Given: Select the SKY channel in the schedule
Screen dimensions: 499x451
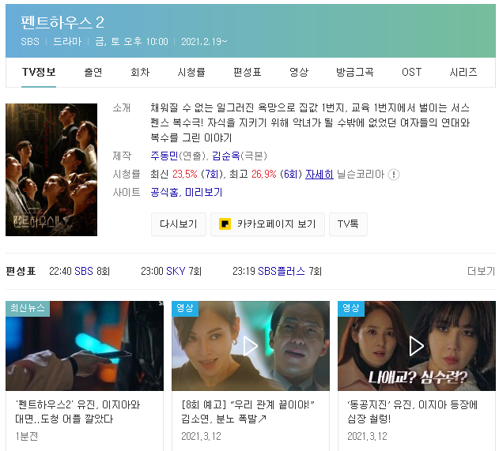Looking at the screenshot, I should click(x=176, y=271).
